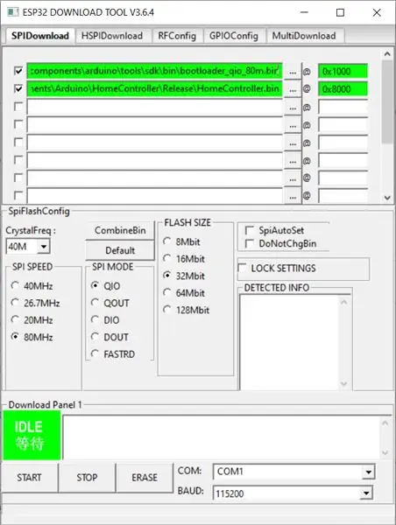Tick the fourth file row checkbox
The width and height of the screenshot is (396, 525).
point(18,124)
